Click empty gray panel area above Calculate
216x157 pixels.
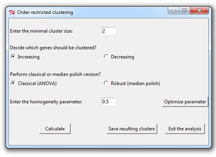(x=55, y=115)
